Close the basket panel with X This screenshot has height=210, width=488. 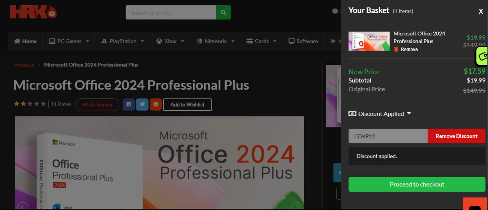tap(481, 12)
